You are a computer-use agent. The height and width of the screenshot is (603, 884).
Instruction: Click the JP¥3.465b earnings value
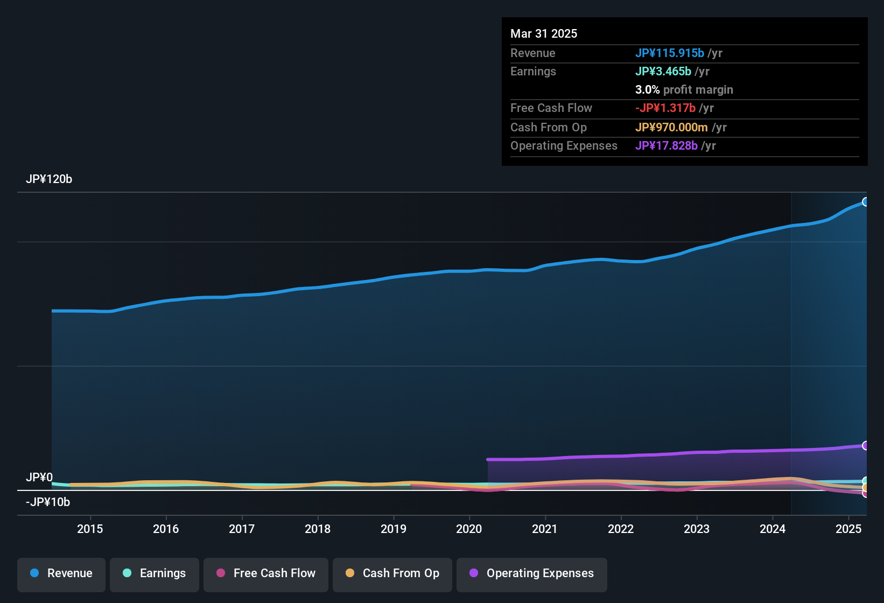663,71
